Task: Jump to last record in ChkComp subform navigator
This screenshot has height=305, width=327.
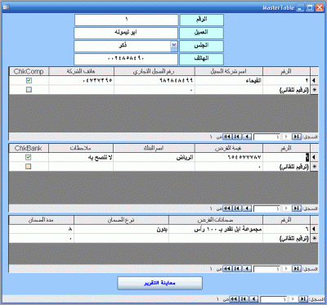Action: [237, 137]
